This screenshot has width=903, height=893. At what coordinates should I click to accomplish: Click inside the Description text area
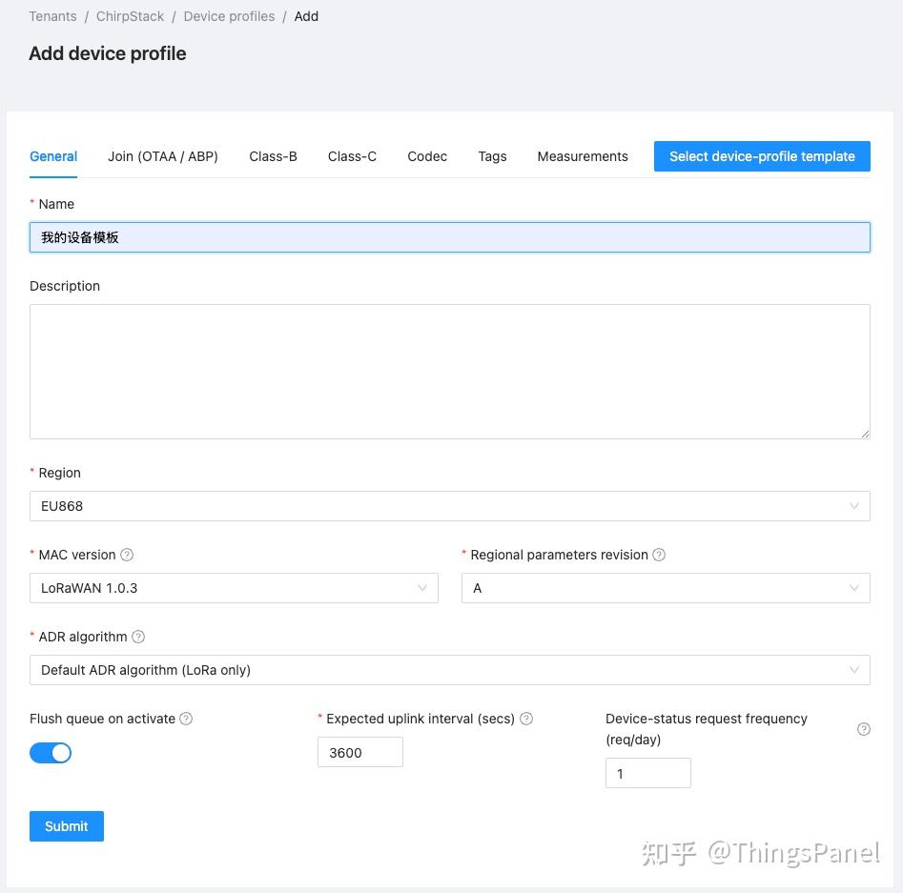coord(449,372)
